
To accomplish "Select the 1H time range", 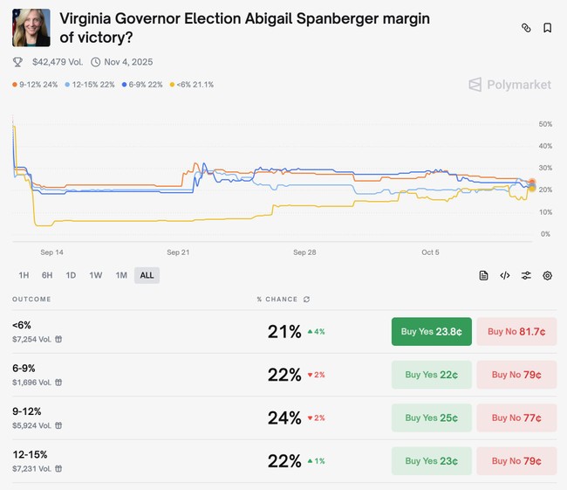I will pyautogui.click(x=24, y=275).
